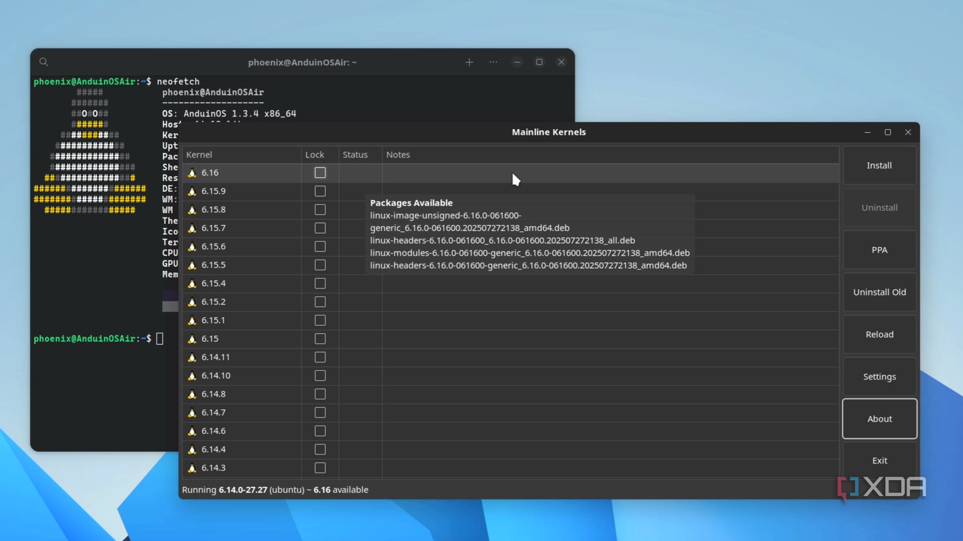963x541 pixels.
Task: Click the search icon in the terminal window
Action: [43, 62]
